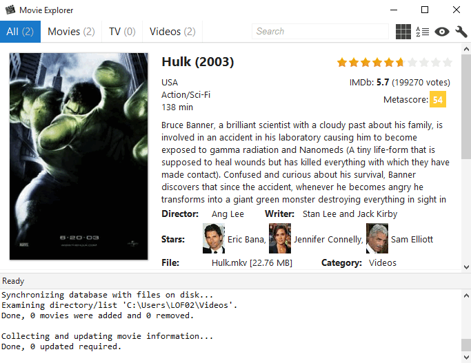Viewport: 471px width, 363px height.
Task: Click the Movie Explorer clapperboard icon
Action: 10,10
